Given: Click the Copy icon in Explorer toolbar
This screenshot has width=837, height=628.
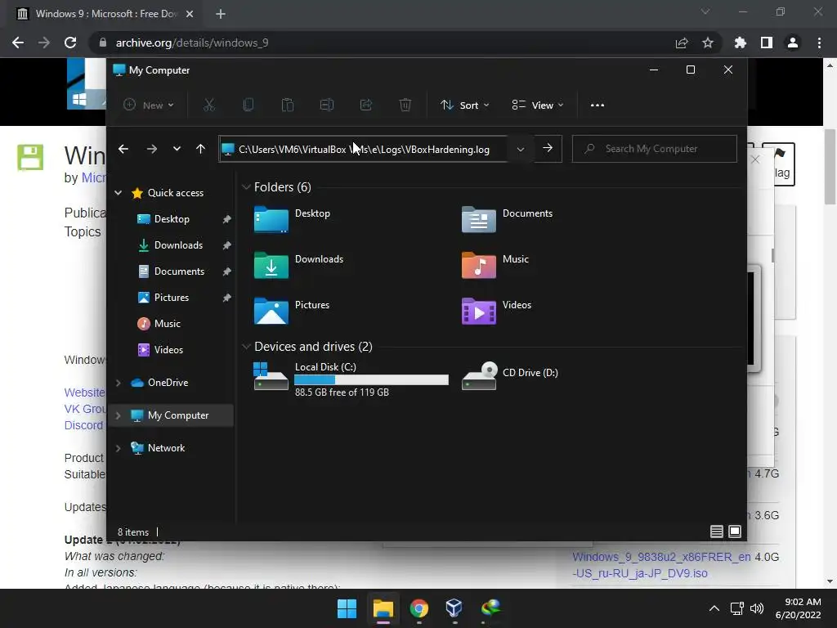Looking at the screenshot, I should point(248,105).
